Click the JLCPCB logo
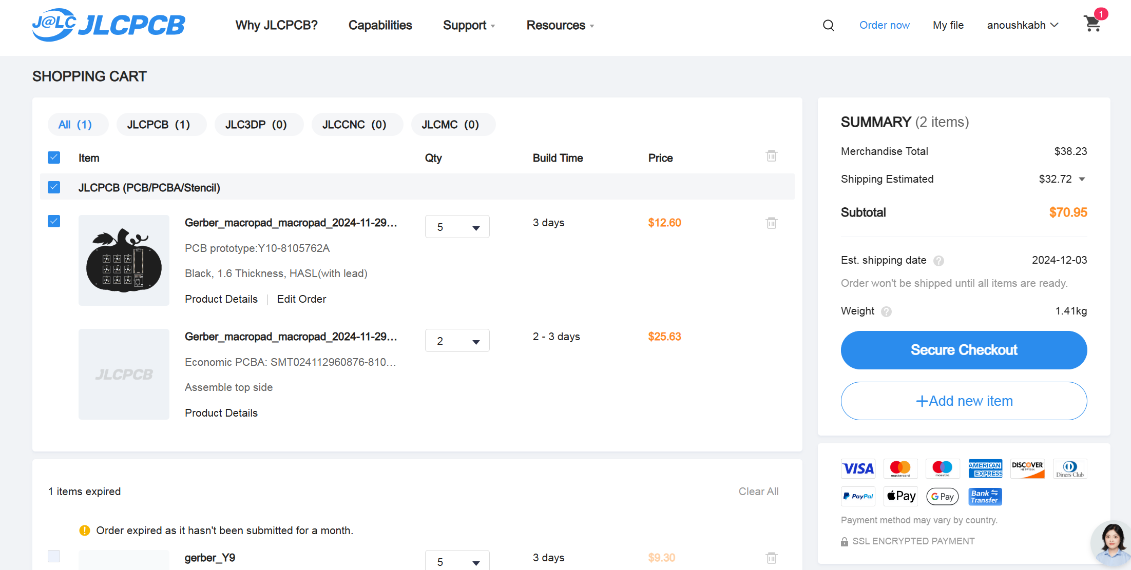The width and height of the screenshot is (1131, 570). [x=109, y=25]
